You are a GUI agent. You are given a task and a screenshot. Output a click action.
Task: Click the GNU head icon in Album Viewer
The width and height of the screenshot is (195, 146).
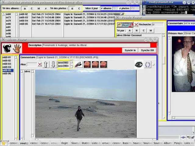coord(7,48)
